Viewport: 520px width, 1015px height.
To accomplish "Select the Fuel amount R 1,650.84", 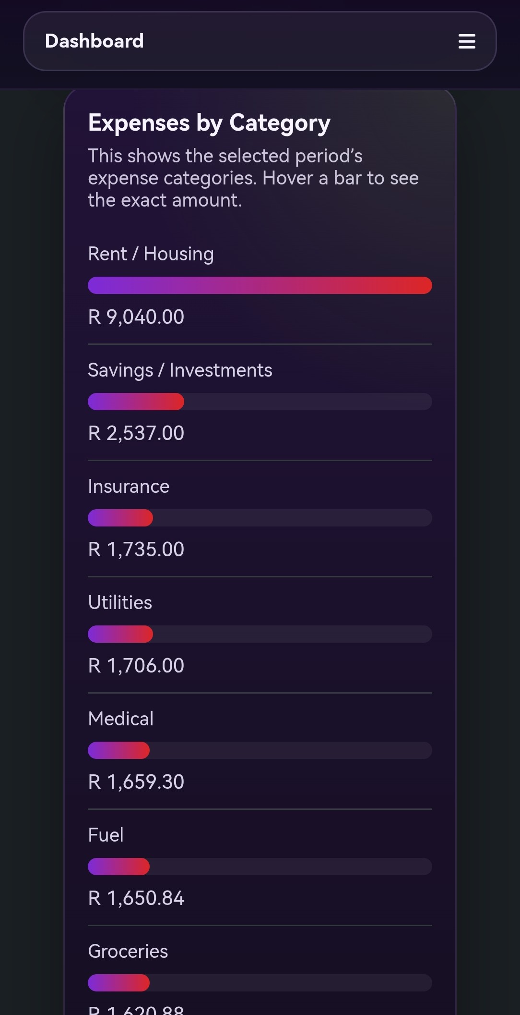I will point(136,898).
